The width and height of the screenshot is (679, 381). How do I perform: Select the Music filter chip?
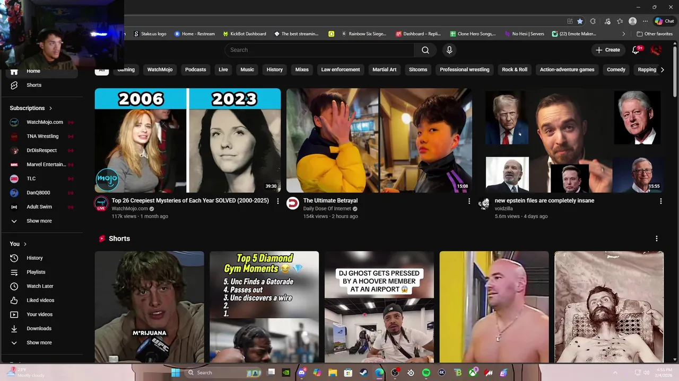point(247,69)
